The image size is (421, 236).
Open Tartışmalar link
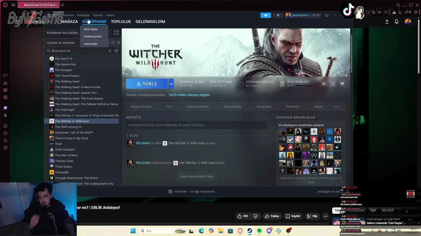point(264,107)
